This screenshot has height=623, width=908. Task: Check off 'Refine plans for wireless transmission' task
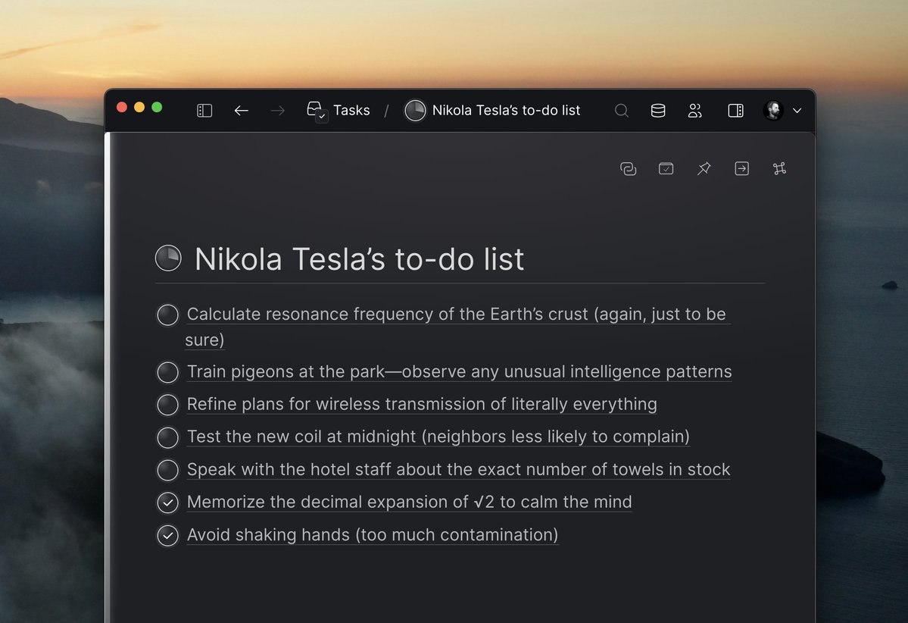[x=168, y=405]
